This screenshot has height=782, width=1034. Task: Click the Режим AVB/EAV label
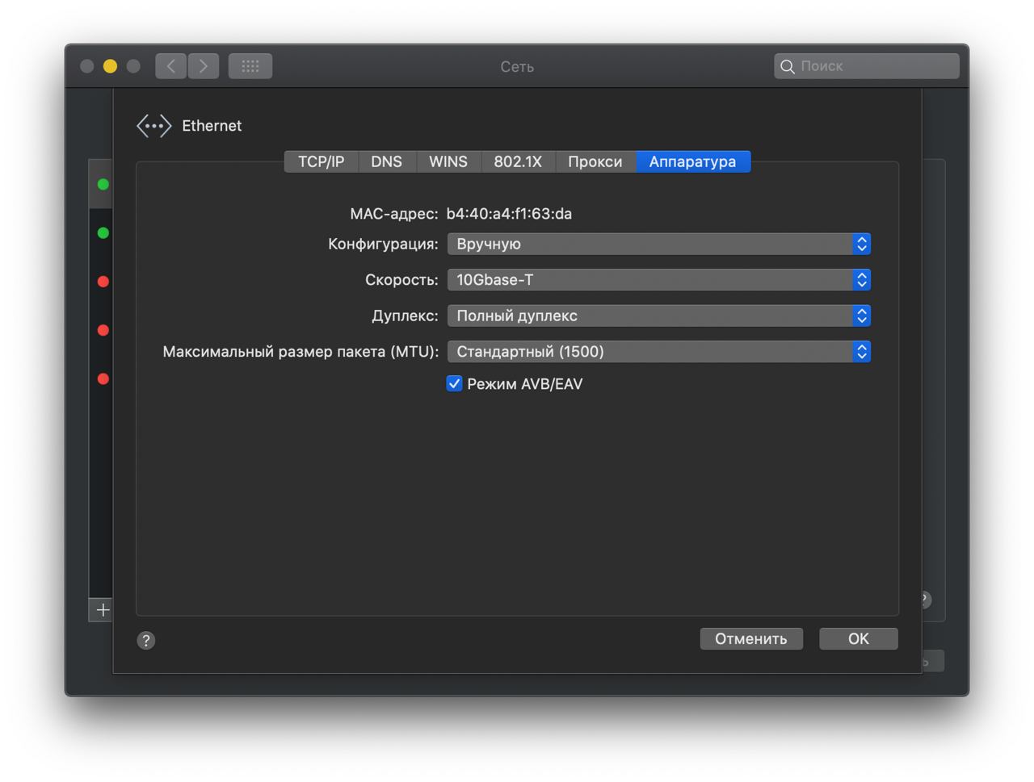[525, 384]
